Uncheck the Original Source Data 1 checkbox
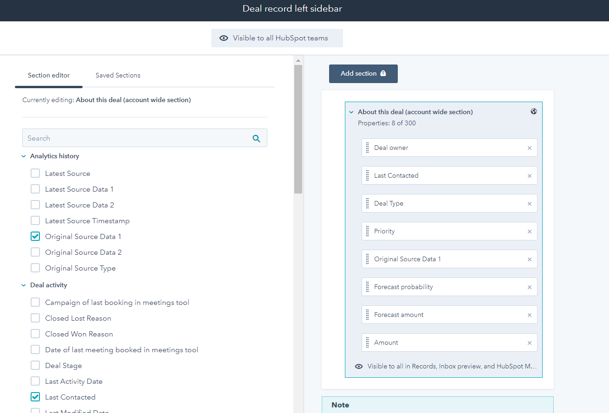Image resolution: width=609 pixels, height=413 pixels. pyautogui.click(x=35, y=237)
